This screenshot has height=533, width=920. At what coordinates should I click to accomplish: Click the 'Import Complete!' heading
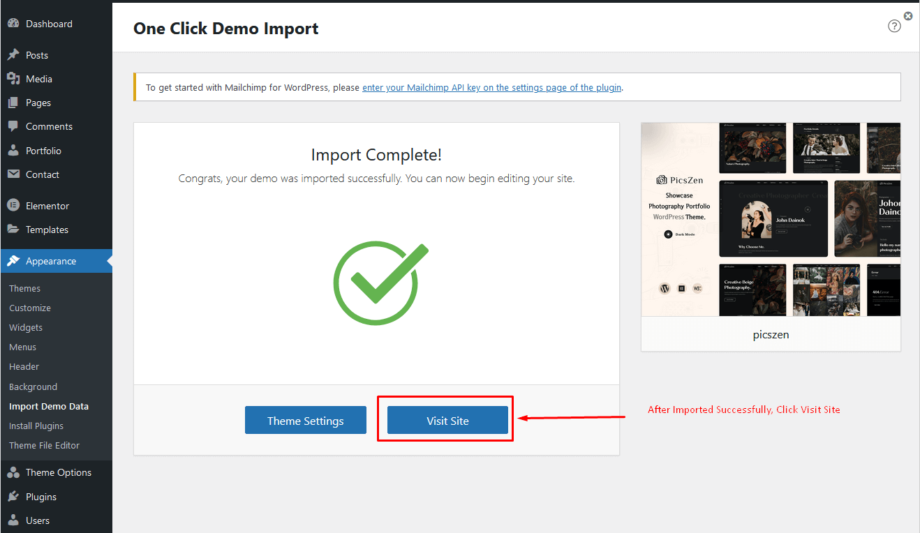376,155
